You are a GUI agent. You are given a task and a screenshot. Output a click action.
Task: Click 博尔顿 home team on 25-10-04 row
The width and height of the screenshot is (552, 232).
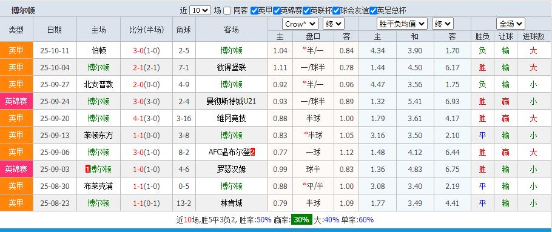[x=98, y=67]
